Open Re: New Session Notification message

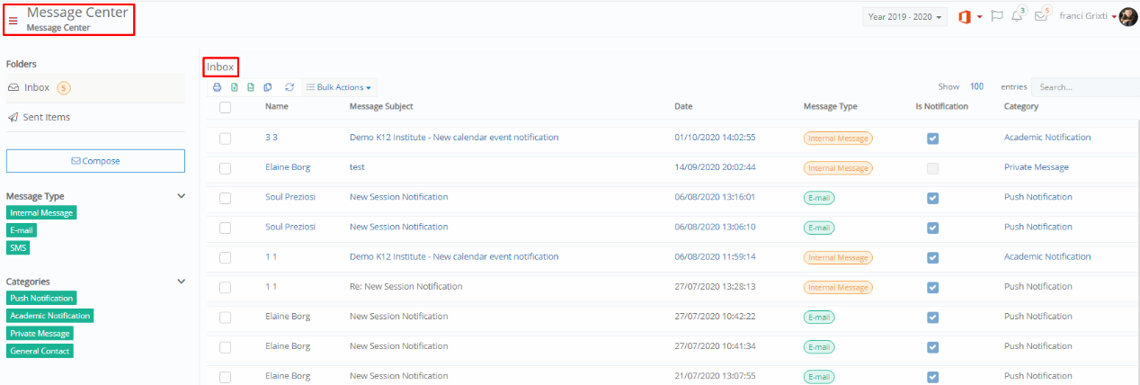point(405,287)
